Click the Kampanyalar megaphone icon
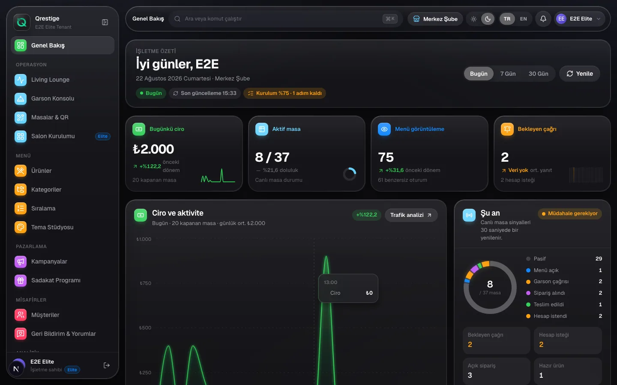 tap(21, 261)
